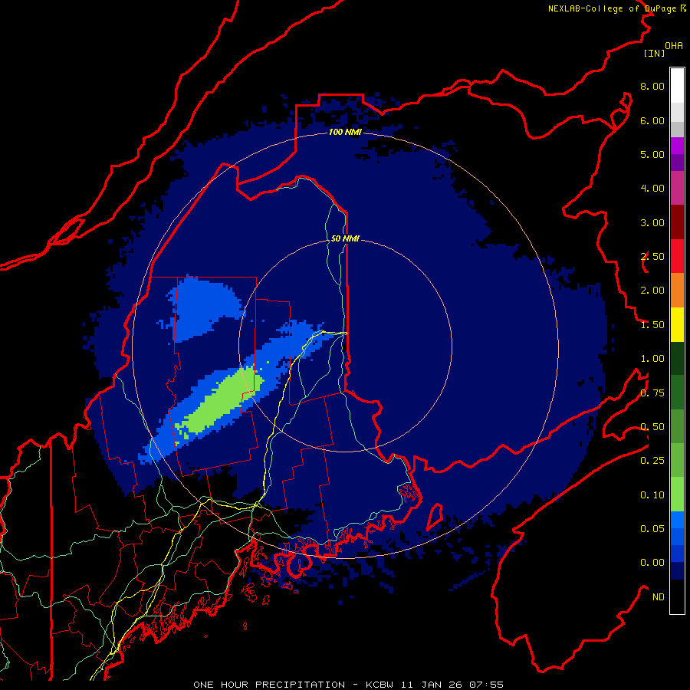This screenshot has width=690, height=690.
Task: Select the bright magenta legend swatch near 5.00
Action: [x=677, y=146]
